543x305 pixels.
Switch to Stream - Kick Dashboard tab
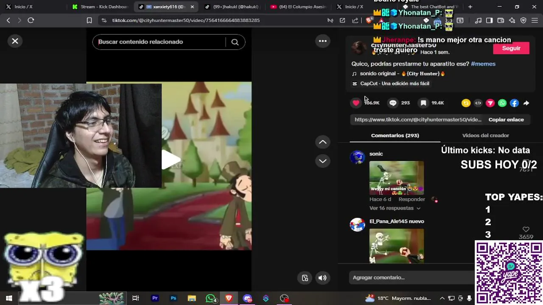pos(100,7)
